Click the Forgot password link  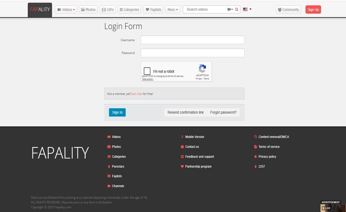(x=223, y=112)
